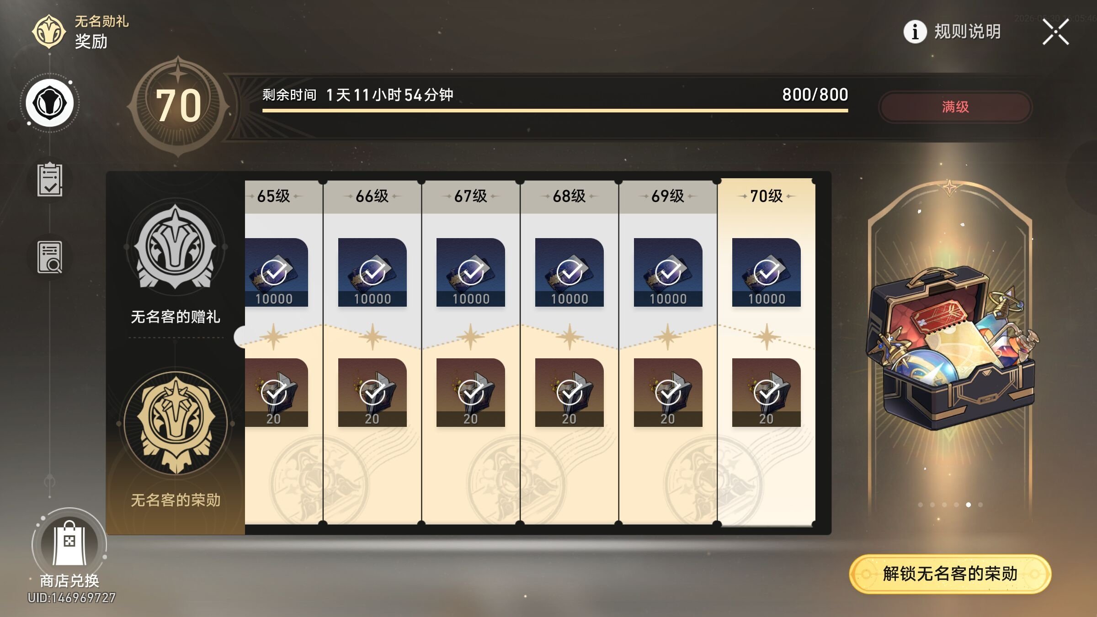Click the level 70 badge emblem

click(x=178, y=106)
